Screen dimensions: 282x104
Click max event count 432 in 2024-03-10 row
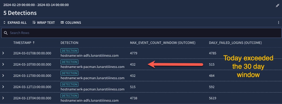click(133, 65)
